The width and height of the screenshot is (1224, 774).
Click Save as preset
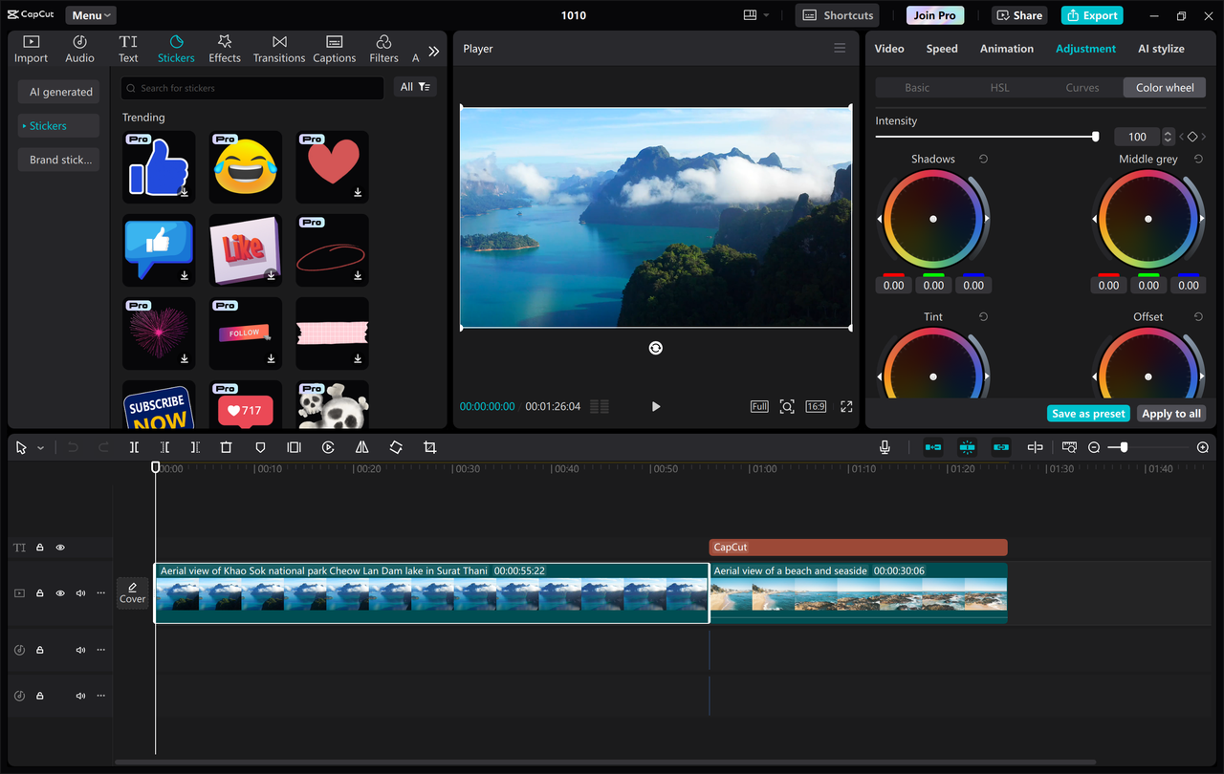1088,414
